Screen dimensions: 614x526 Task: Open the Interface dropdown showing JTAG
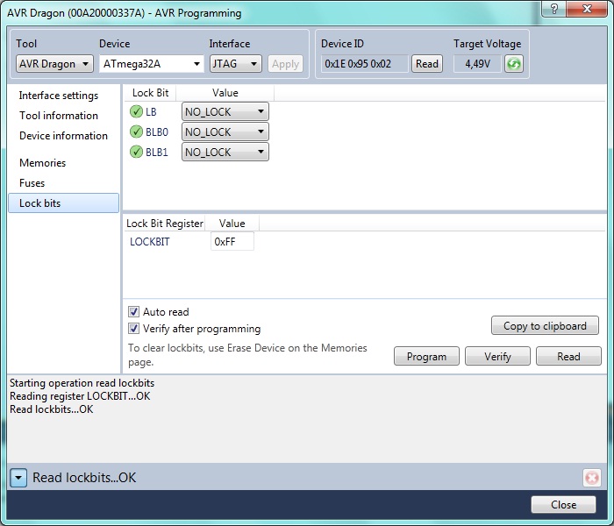236,64
